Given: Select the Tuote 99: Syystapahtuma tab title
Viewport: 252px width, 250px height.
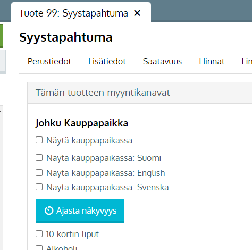Looking at the screenshot, I should point(73,13).
